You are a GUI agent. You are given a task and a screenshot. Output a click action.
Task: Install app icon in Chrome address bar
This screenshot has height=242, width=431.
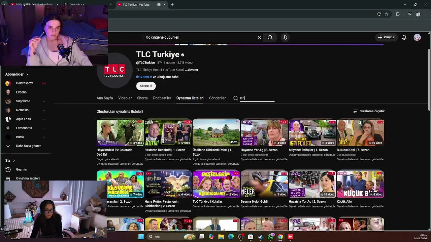(379, 14)
